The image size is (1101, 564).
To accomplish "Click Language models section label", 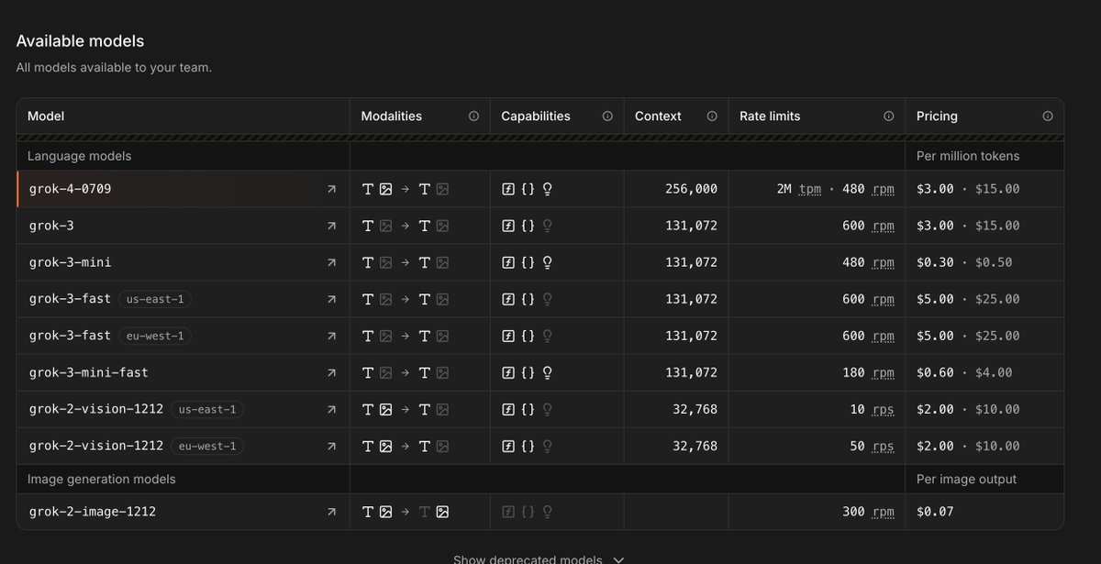I will (79, 156).
